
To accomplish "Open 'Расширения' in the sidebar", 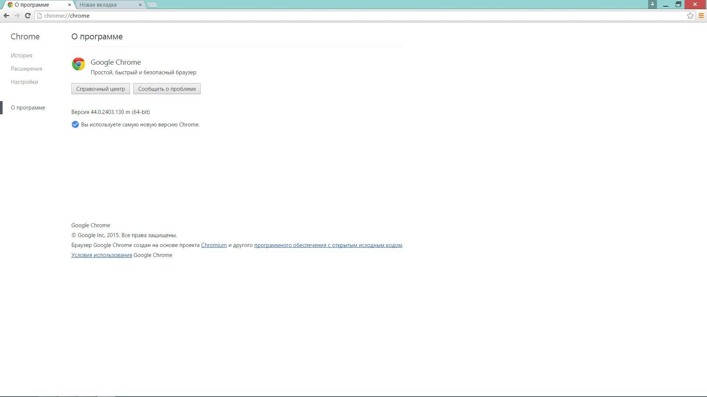I will (x=27, y=69).
